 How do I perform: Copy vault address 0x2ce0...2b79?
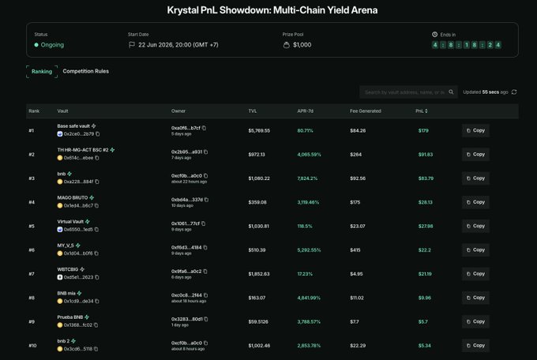tap(98, 134)
